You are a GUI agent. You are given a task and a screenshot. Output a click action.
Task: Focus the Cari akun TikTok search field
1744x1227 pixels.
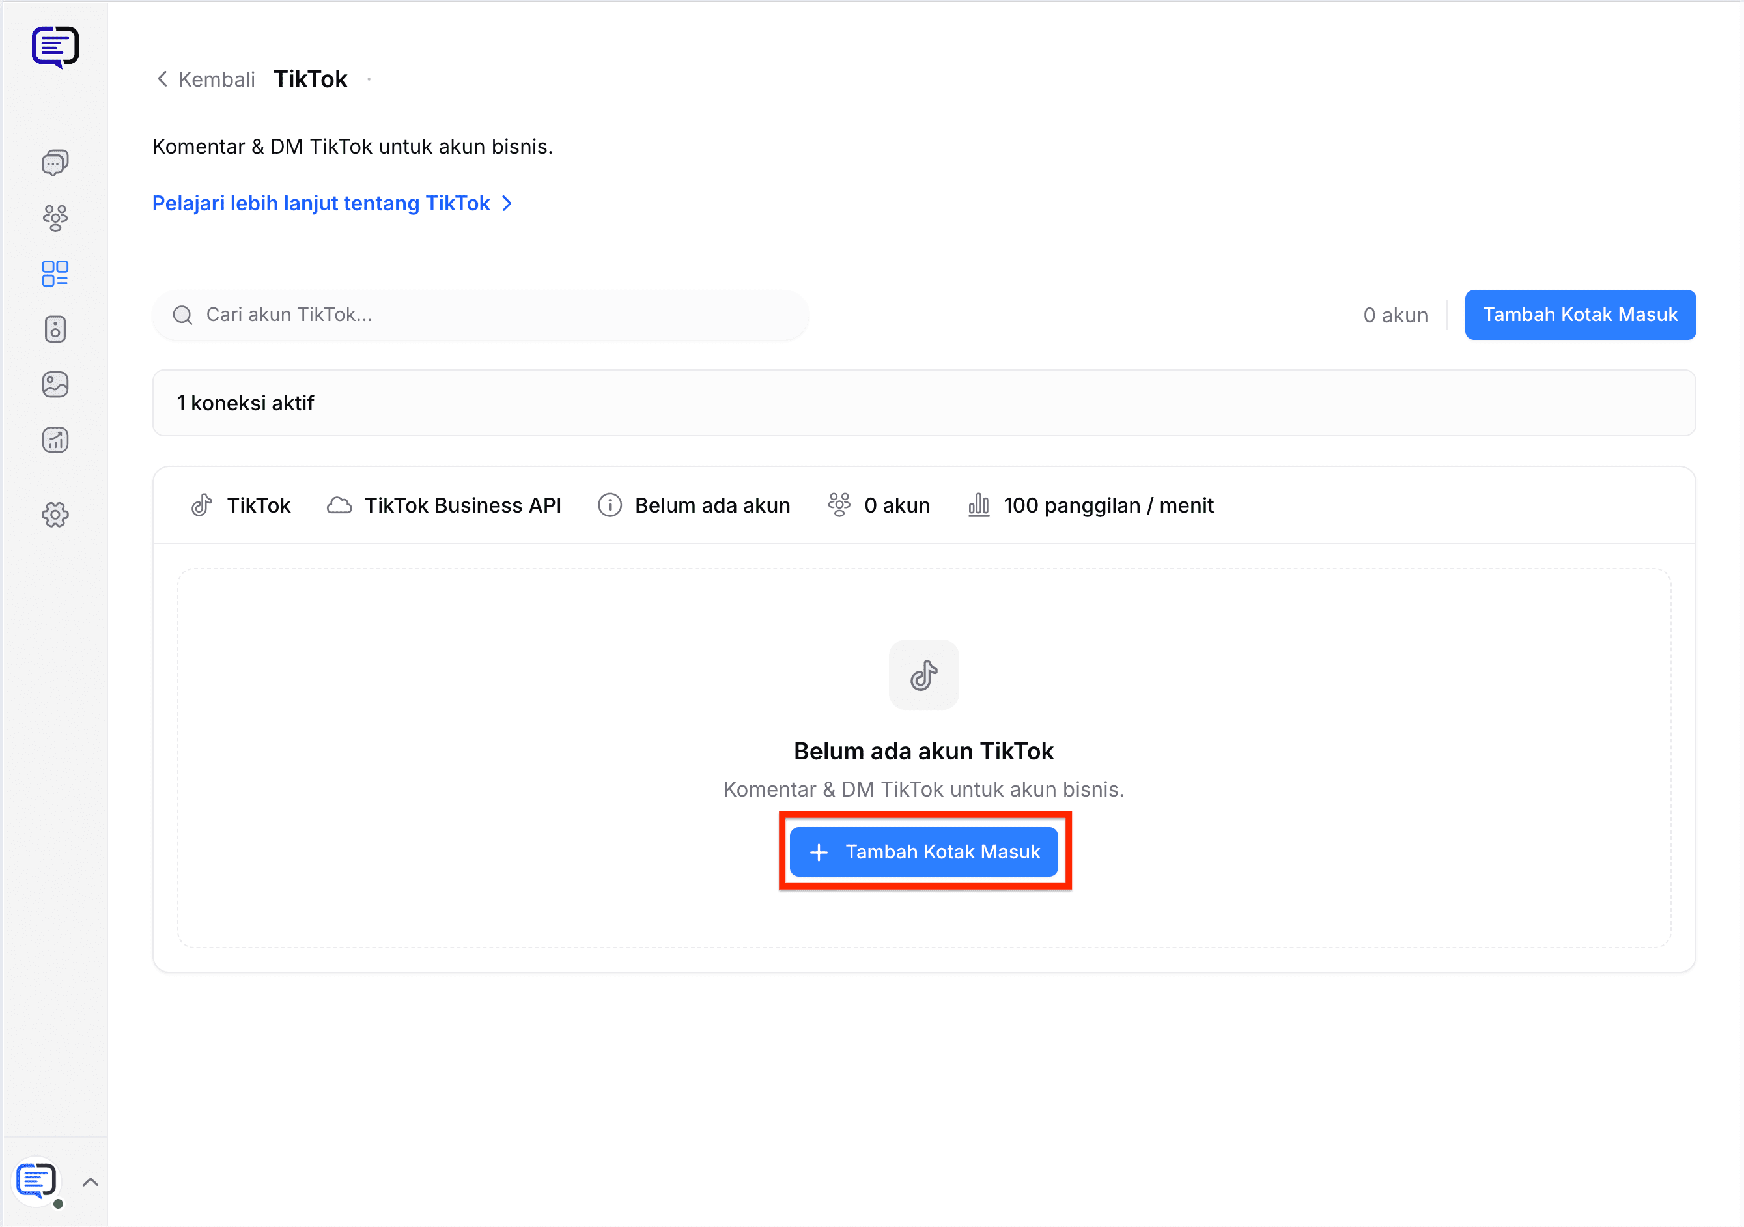[x=481, y=315]
